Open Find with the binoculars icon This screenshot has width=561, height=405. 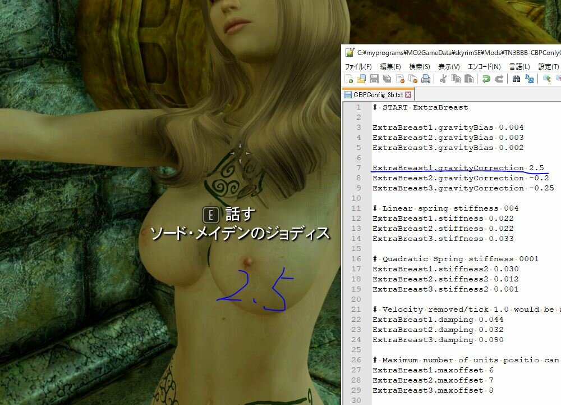516,79
